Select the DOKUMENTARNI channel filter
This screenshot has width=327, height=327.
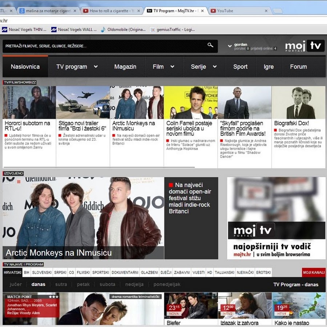(x=125, y=272)
